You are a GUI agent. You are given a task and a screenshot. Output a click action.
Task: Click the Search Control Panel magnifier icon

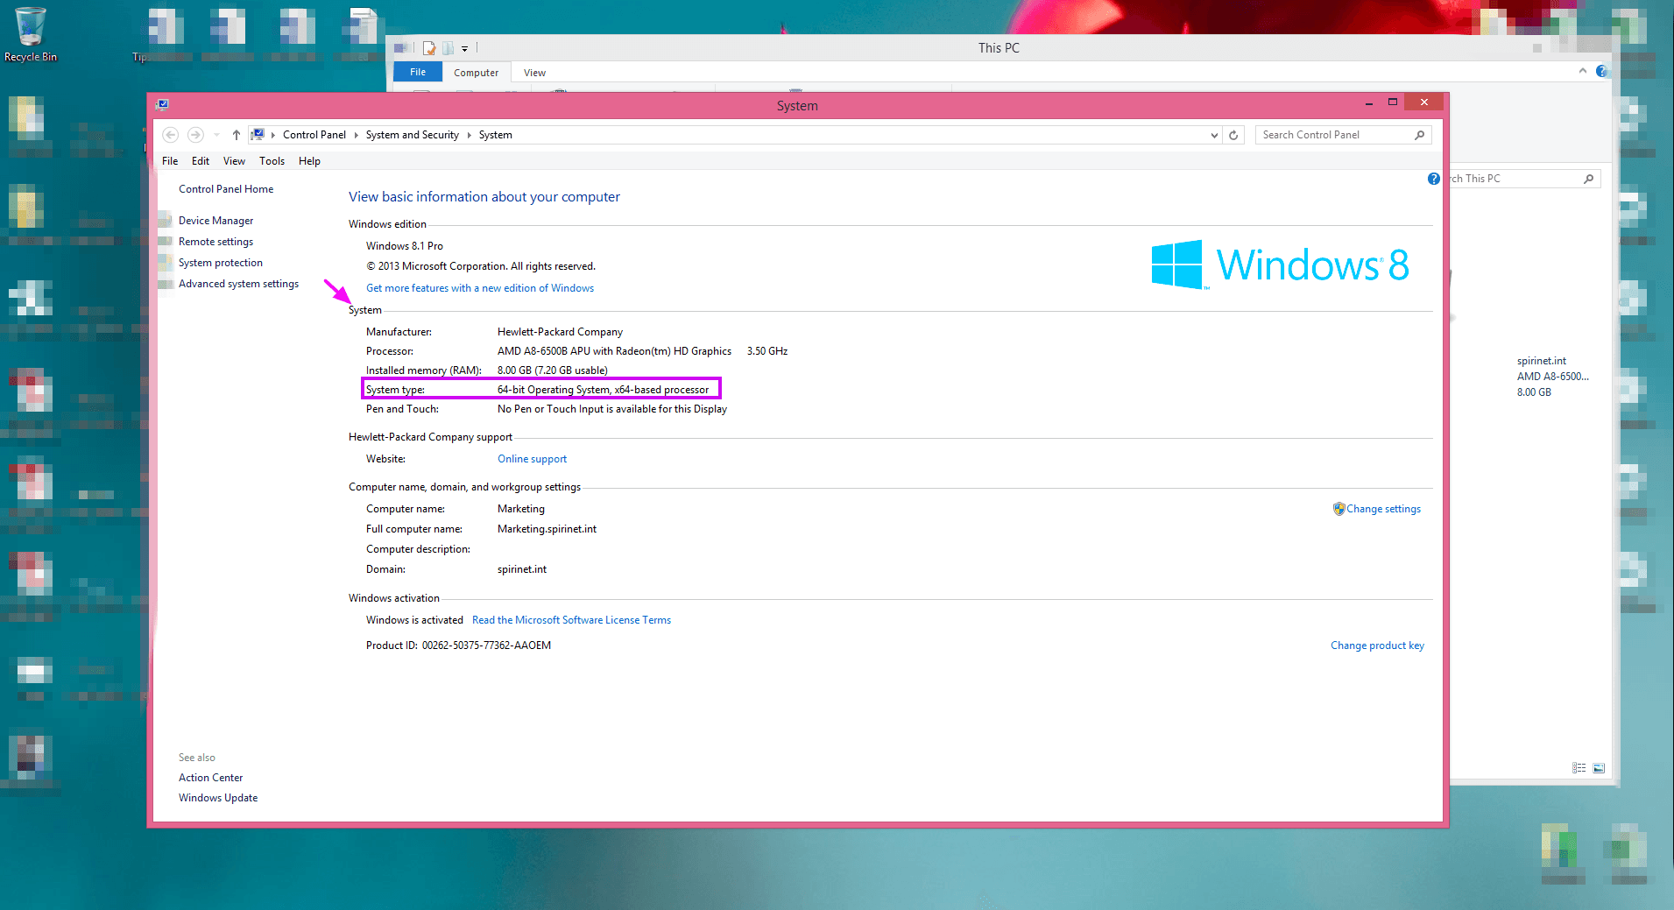click(x=1419, y=135)
